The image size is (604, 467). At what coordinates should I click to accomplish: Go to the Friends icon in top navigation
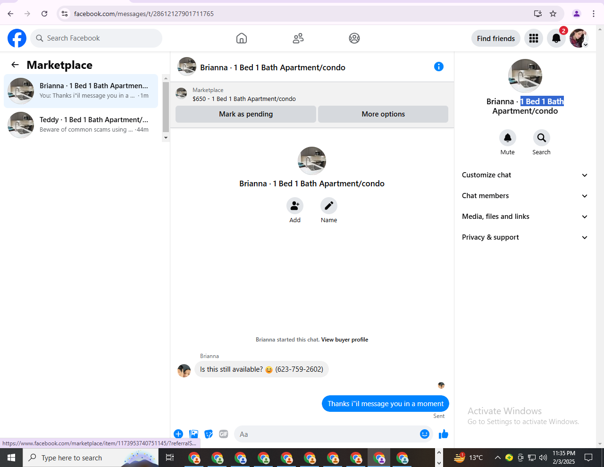(x=298, y=38)
